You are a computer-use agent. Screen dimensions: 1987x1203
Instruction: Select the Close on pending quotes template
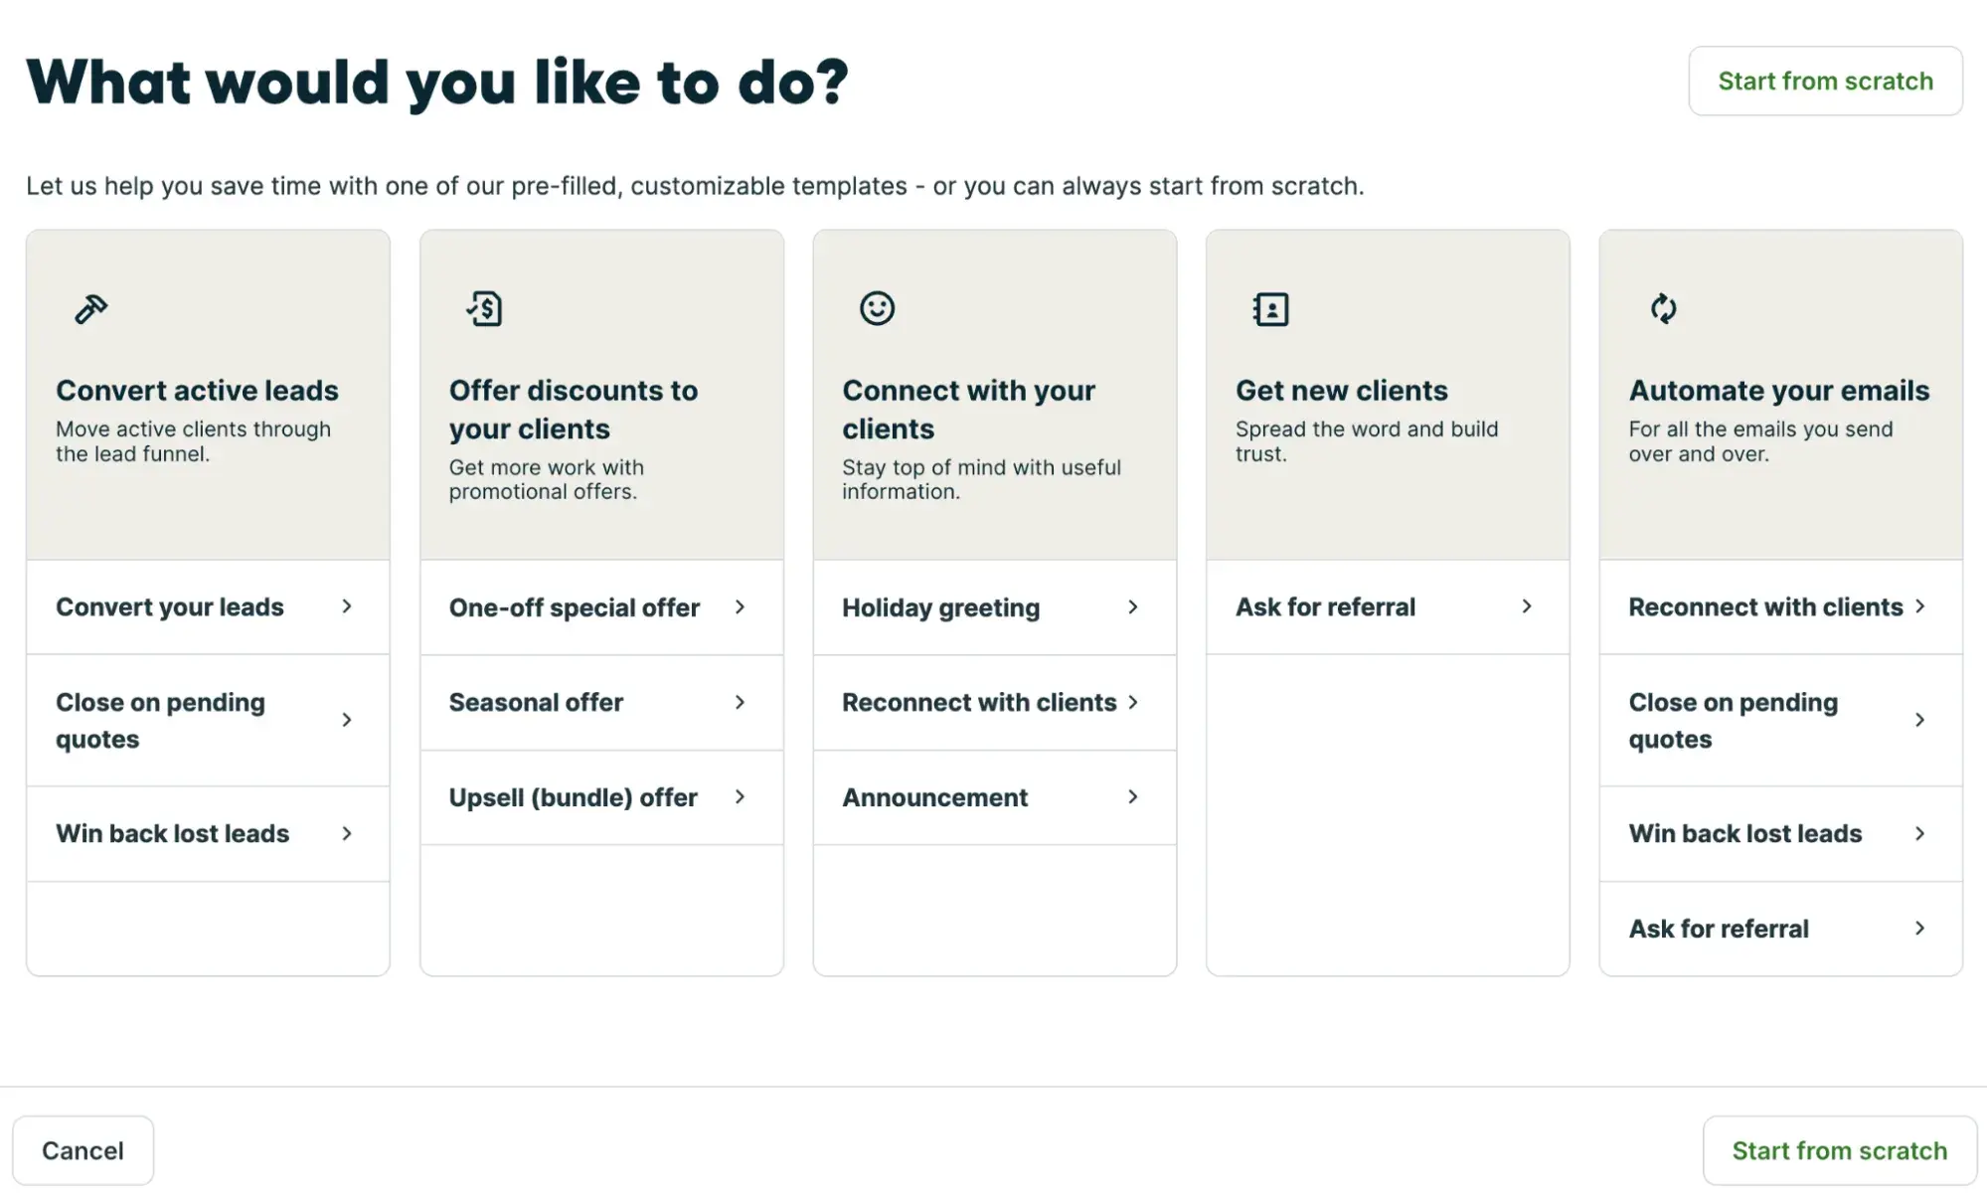161,720
